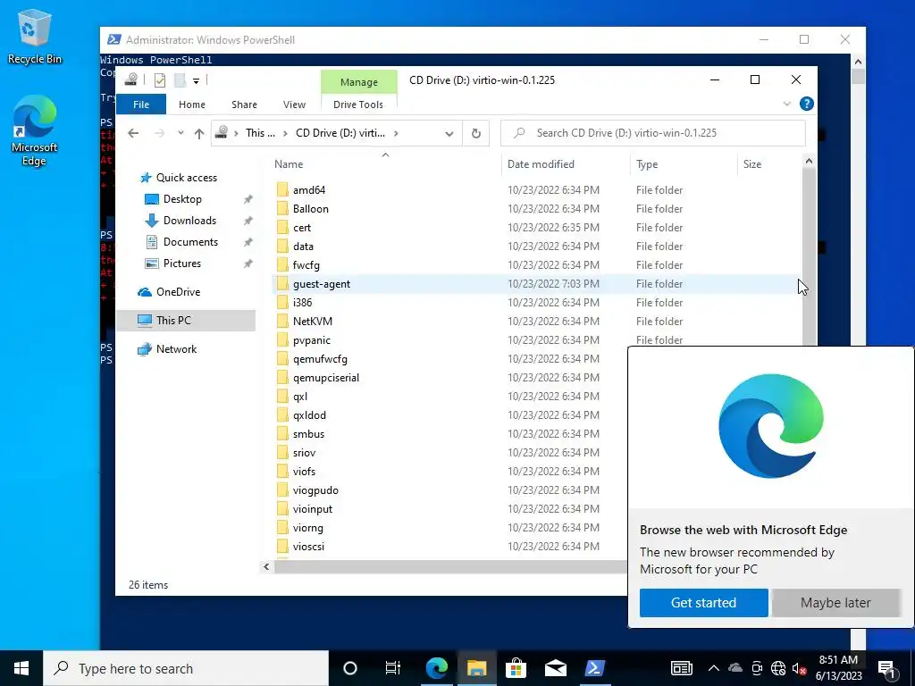915x686 pixels.
Task: Click the News and interests taskbar icon
Action: tap(681, 668)
